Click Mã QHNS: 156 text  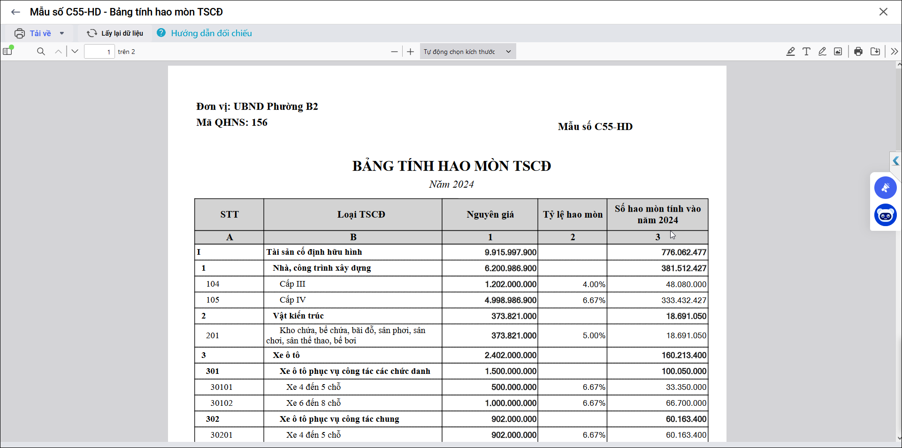232,122
